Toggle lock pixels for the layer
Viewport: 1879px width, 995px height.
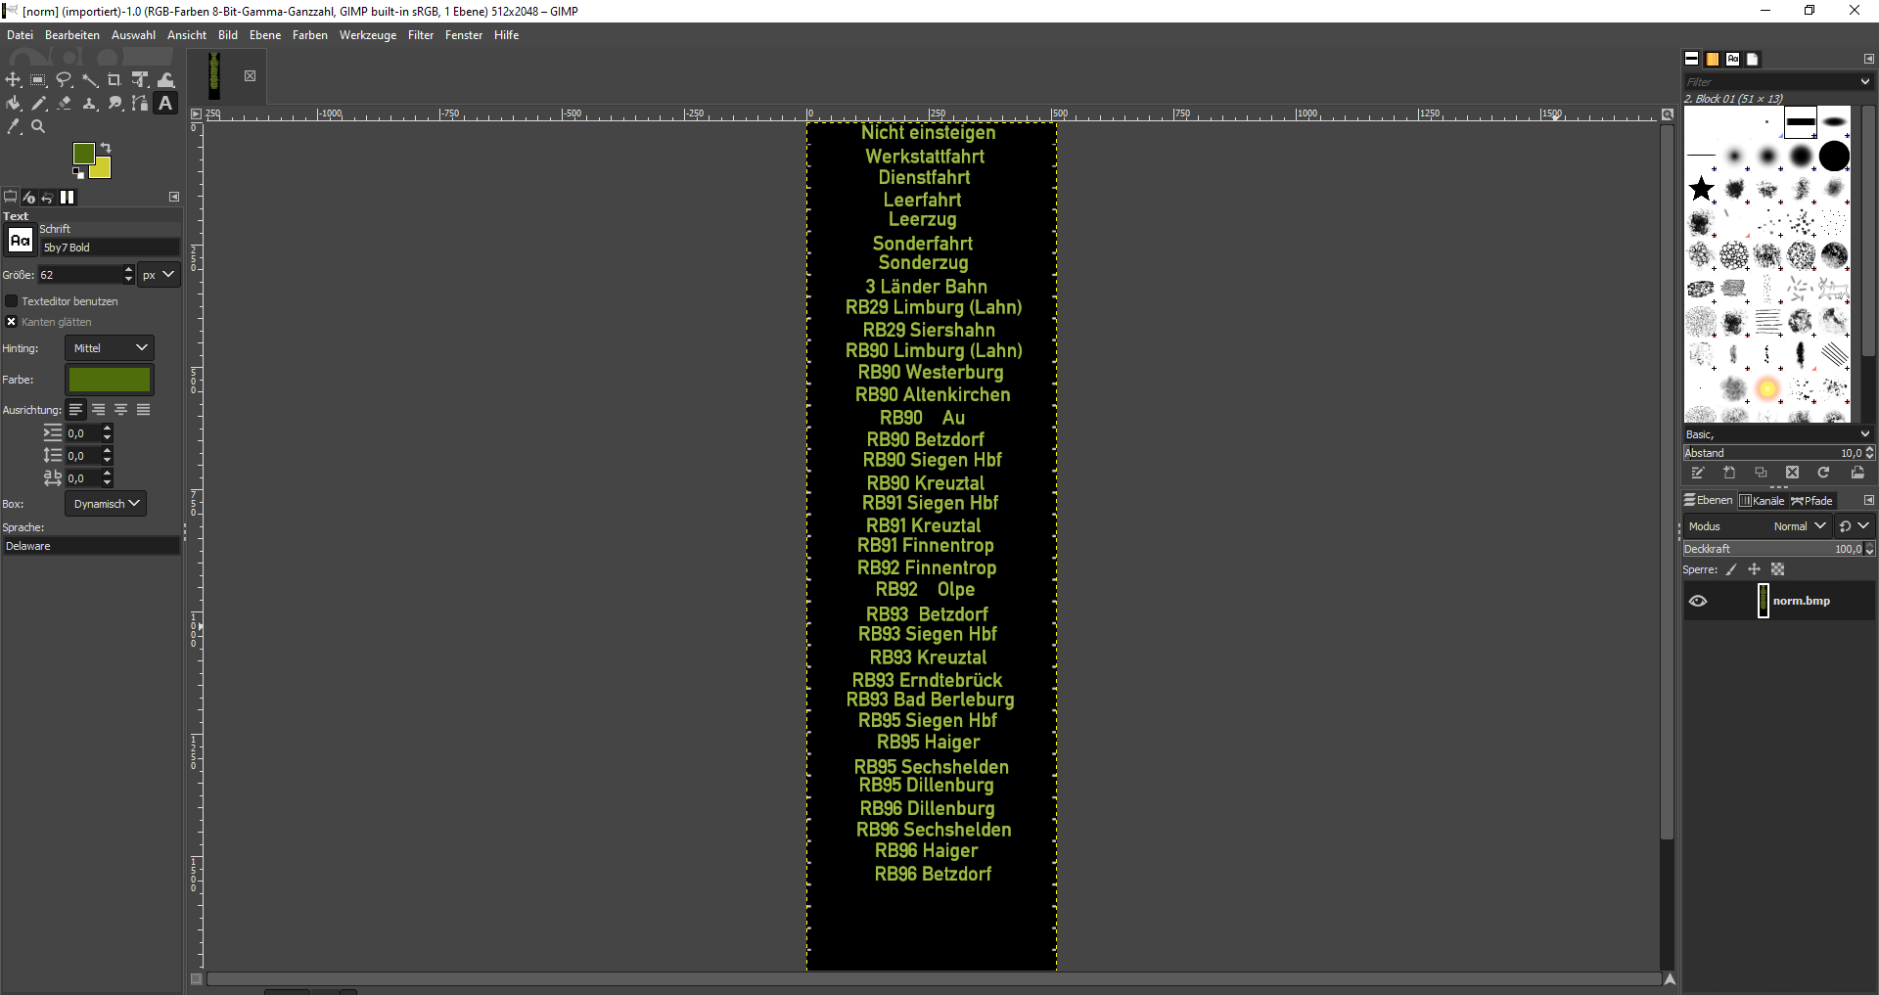1731,569
